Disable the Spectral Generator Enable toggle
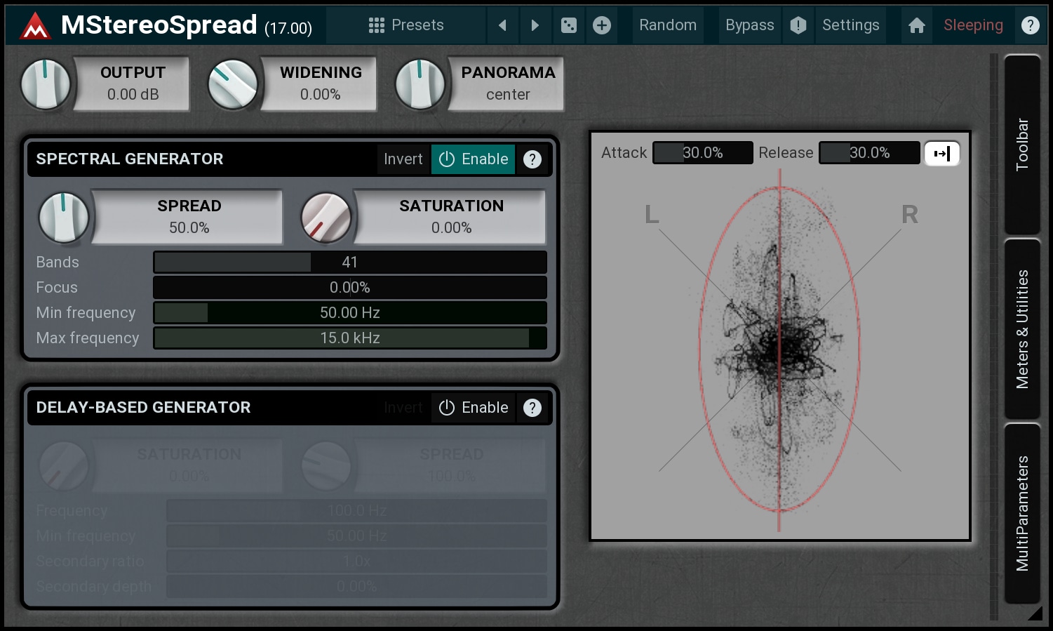 474,159
